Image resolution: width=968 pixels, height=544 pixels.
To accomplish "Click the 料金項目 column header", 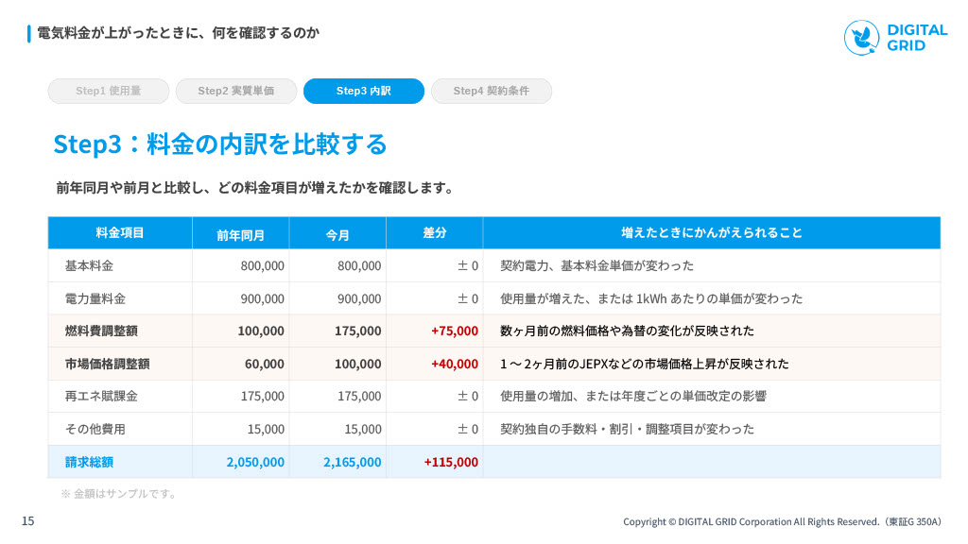I will (120, 232).
